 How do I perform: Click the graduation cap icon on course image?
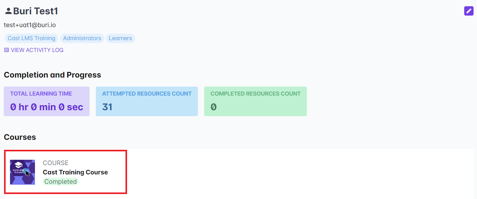pos(18,165)
